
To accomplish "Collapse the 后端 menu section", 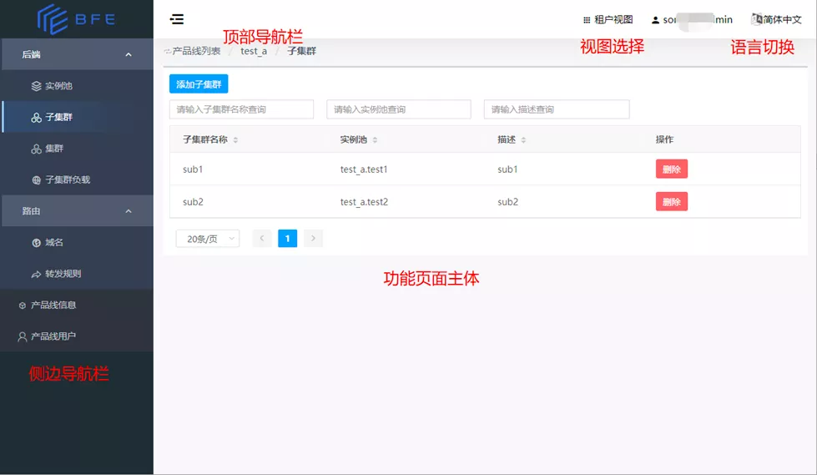I will coord(77,54).
